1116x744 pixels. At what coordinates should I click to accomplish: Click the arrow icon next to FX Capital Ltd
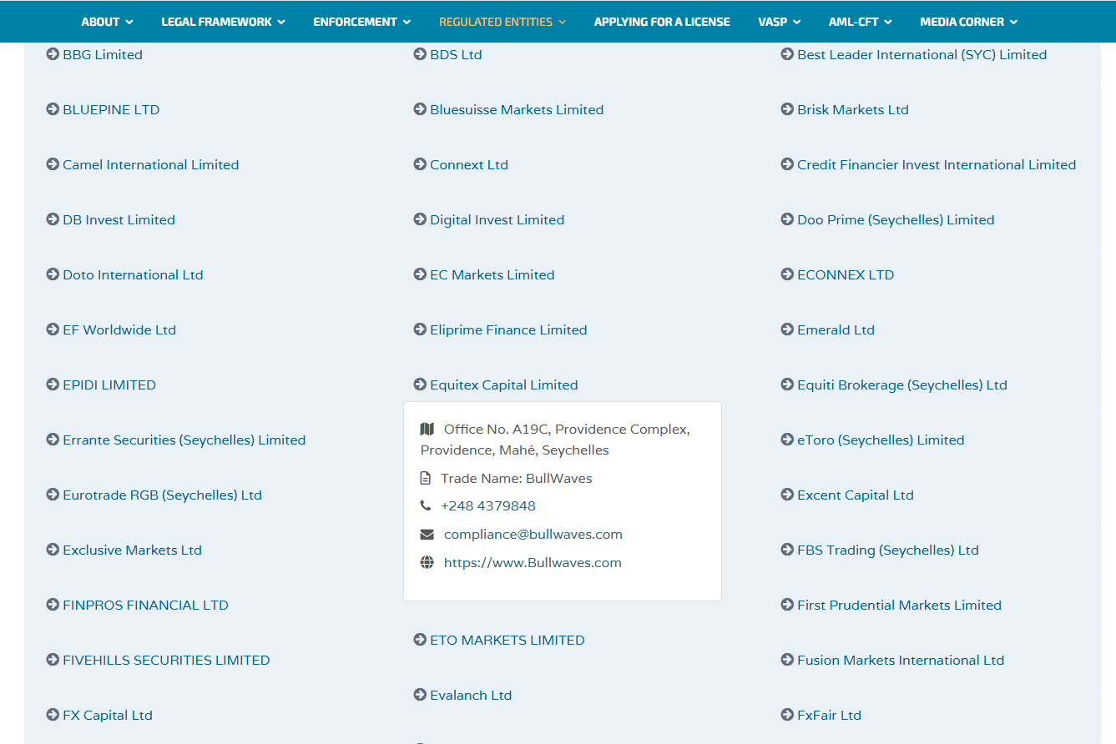coord(53,715)
